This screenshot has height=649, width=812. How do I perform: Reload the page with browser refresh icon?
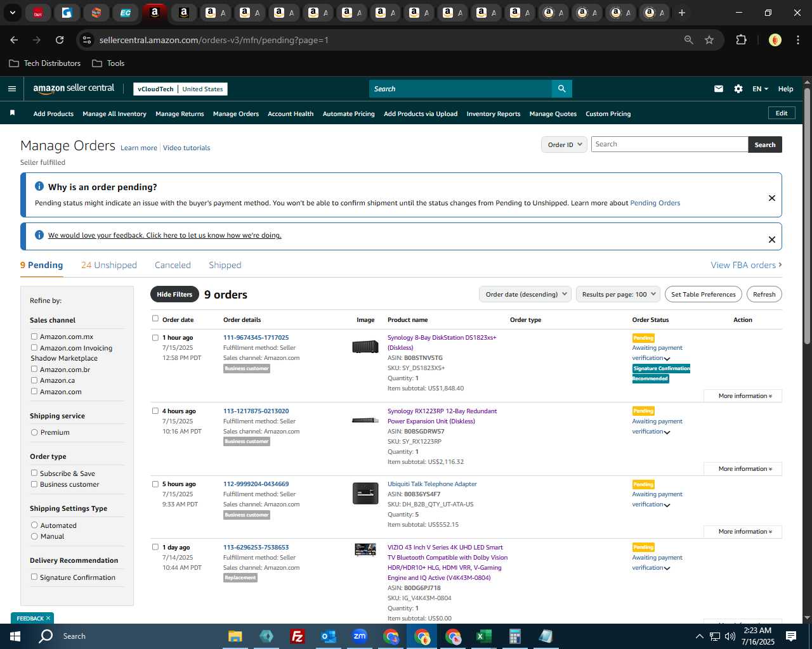60,40
